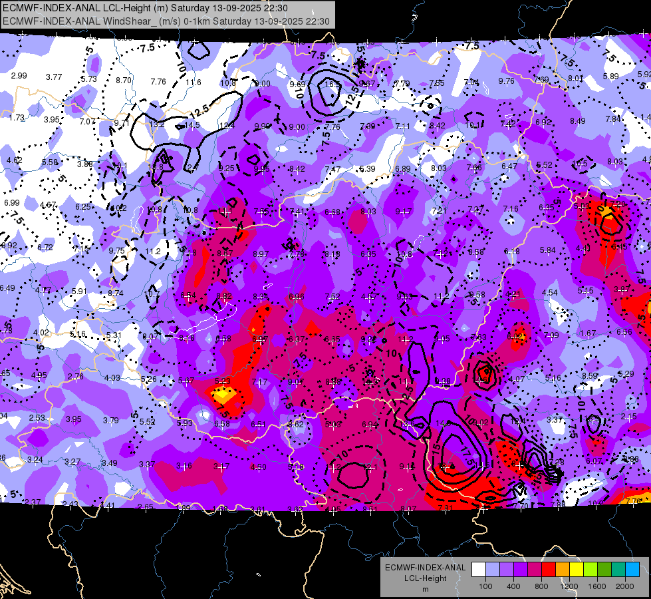Image resolution: width=651 pixels, height=599 pixels.
Task: Click the wind shear value 4.54
Action: pos(550,293)
